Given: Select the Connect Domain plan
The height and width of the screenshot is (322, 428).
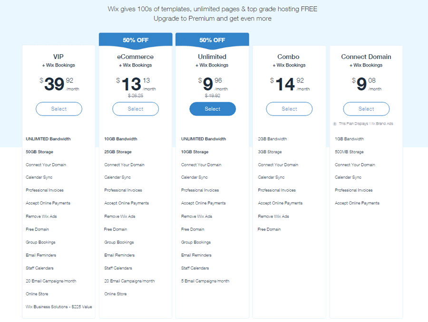Looking at the screenshot, I should [x=366, y=109].
